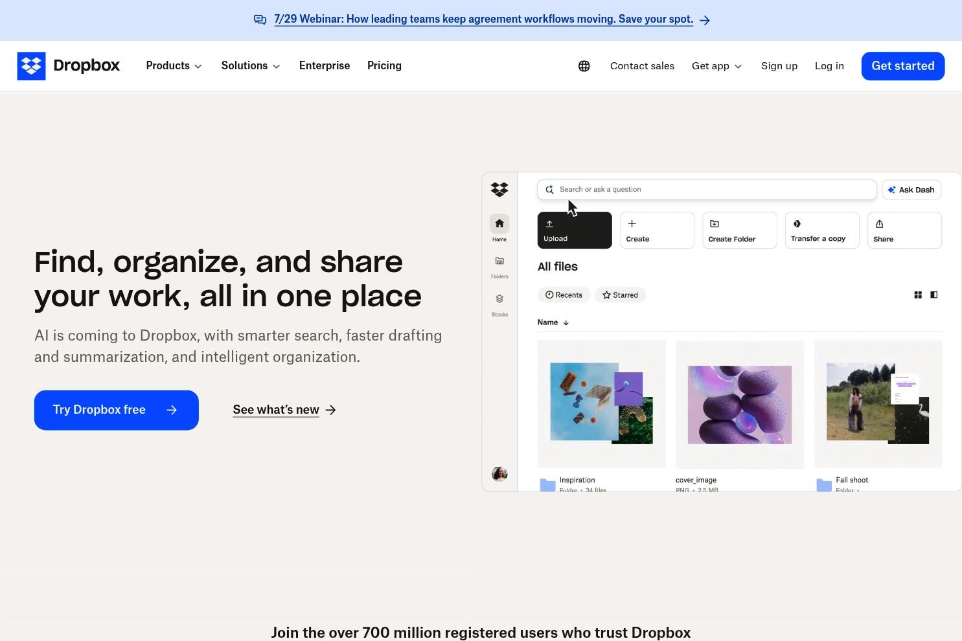Open the Enterprise page
Image resolution: width=962 pixels, height=641 pixels.
point(325,66)
